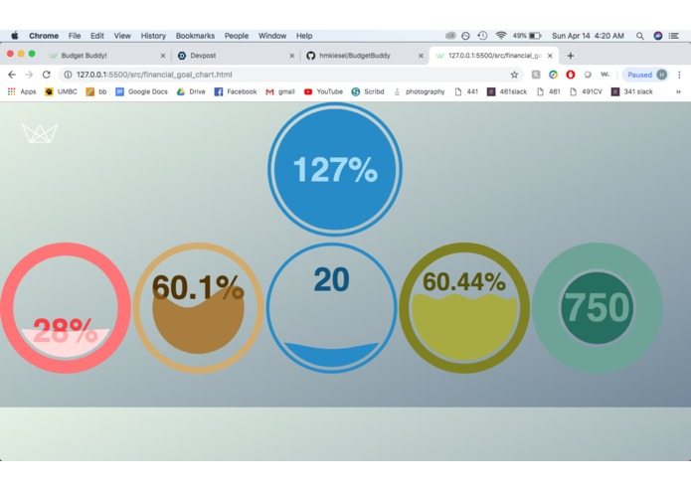
Task: Click the olive 60.44% gauge
Action: click(464, 308)
